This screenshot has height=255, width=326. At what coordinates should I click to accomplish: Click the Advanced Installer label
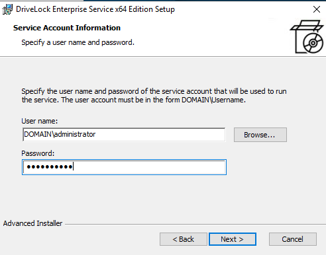(32, 223)
